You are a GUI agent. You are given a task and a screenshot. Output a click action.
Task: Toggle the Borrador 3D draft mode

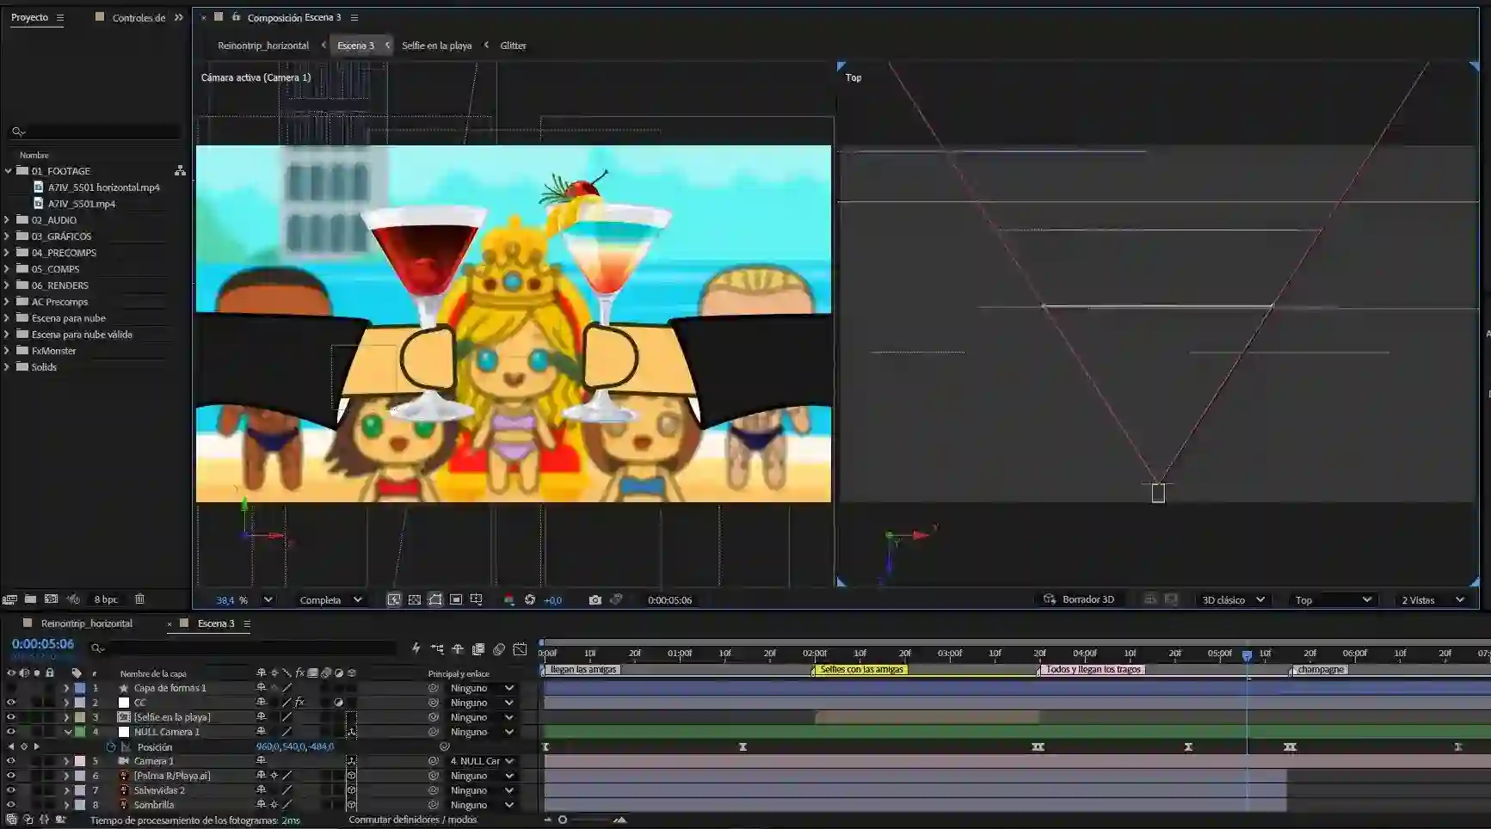coord(1079,599)
